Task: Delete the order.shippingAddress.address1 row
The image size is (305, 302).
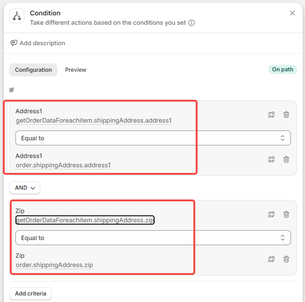Action: click(286, 159)
